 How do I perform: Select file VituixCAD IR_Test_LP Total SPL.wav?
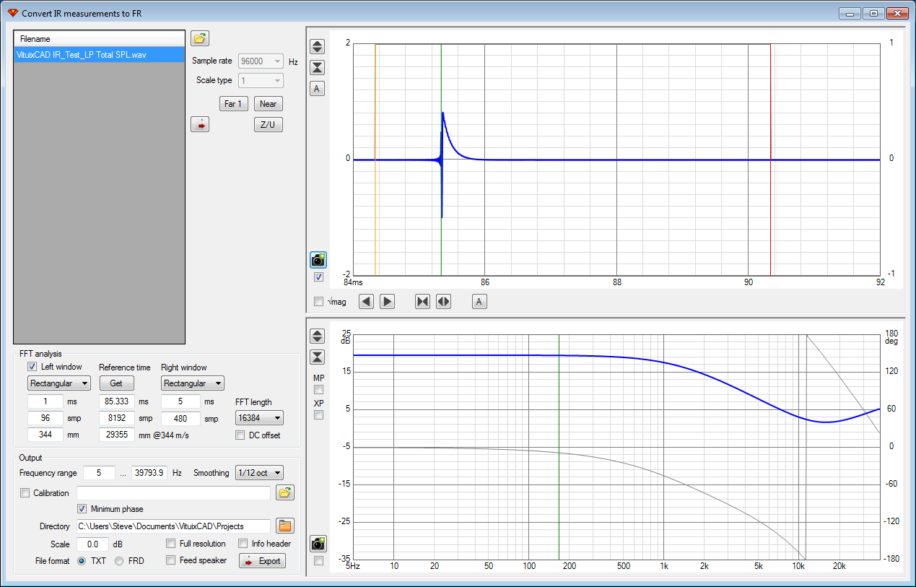pos(100,55)
